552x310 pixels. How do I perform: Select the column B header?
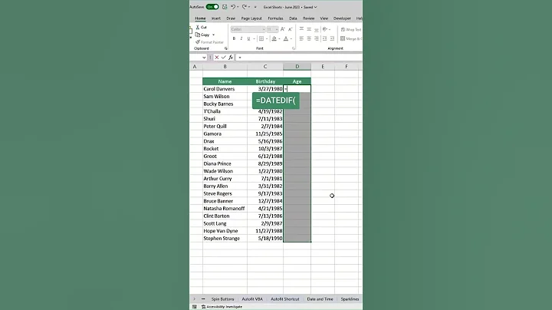coord(225,67)
